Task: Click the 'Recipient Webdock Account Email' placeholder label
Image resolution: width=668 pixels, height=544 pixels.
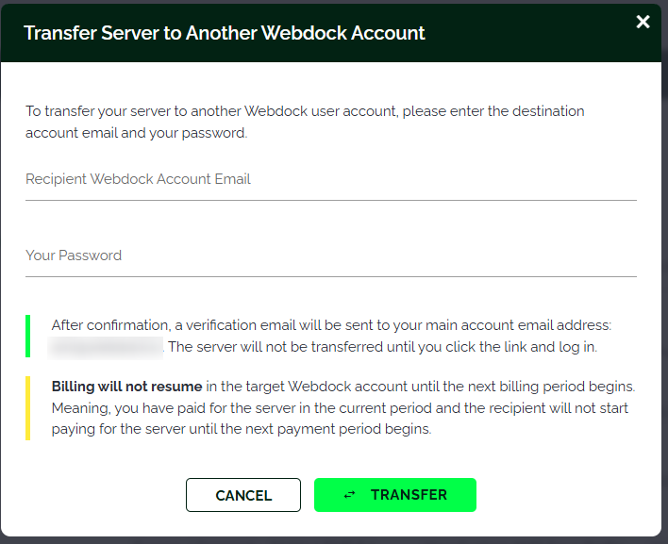Action: coord(138,179)
